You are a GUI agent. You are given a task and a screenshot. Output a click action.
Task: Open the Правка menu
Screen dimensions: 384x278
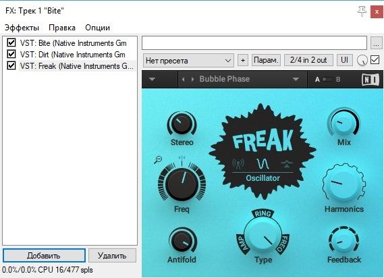coord(62,28)
